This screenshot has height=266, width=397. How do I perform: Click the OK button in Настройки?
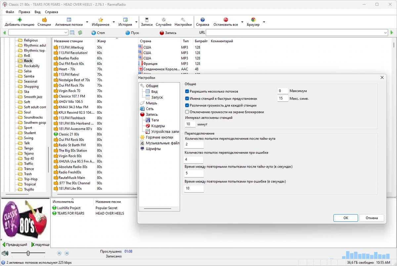[346, 218]
